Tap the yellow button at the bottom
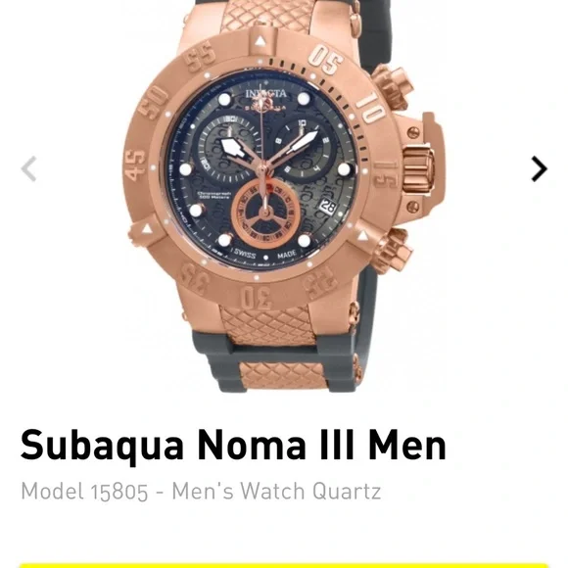 [x=284, y=565]
